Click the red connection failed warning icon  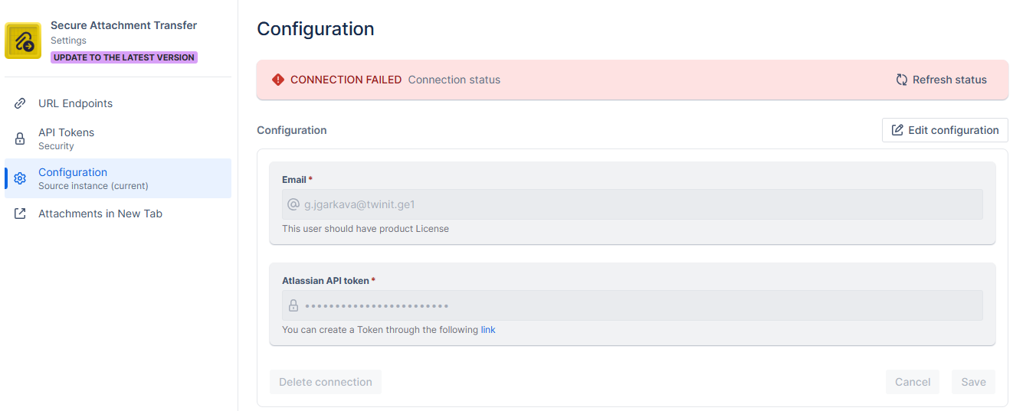(278, 80)
